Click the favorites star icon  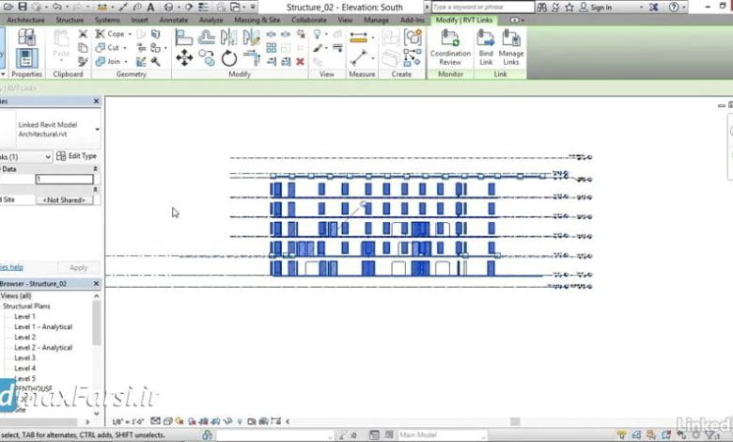coord(569,7)
